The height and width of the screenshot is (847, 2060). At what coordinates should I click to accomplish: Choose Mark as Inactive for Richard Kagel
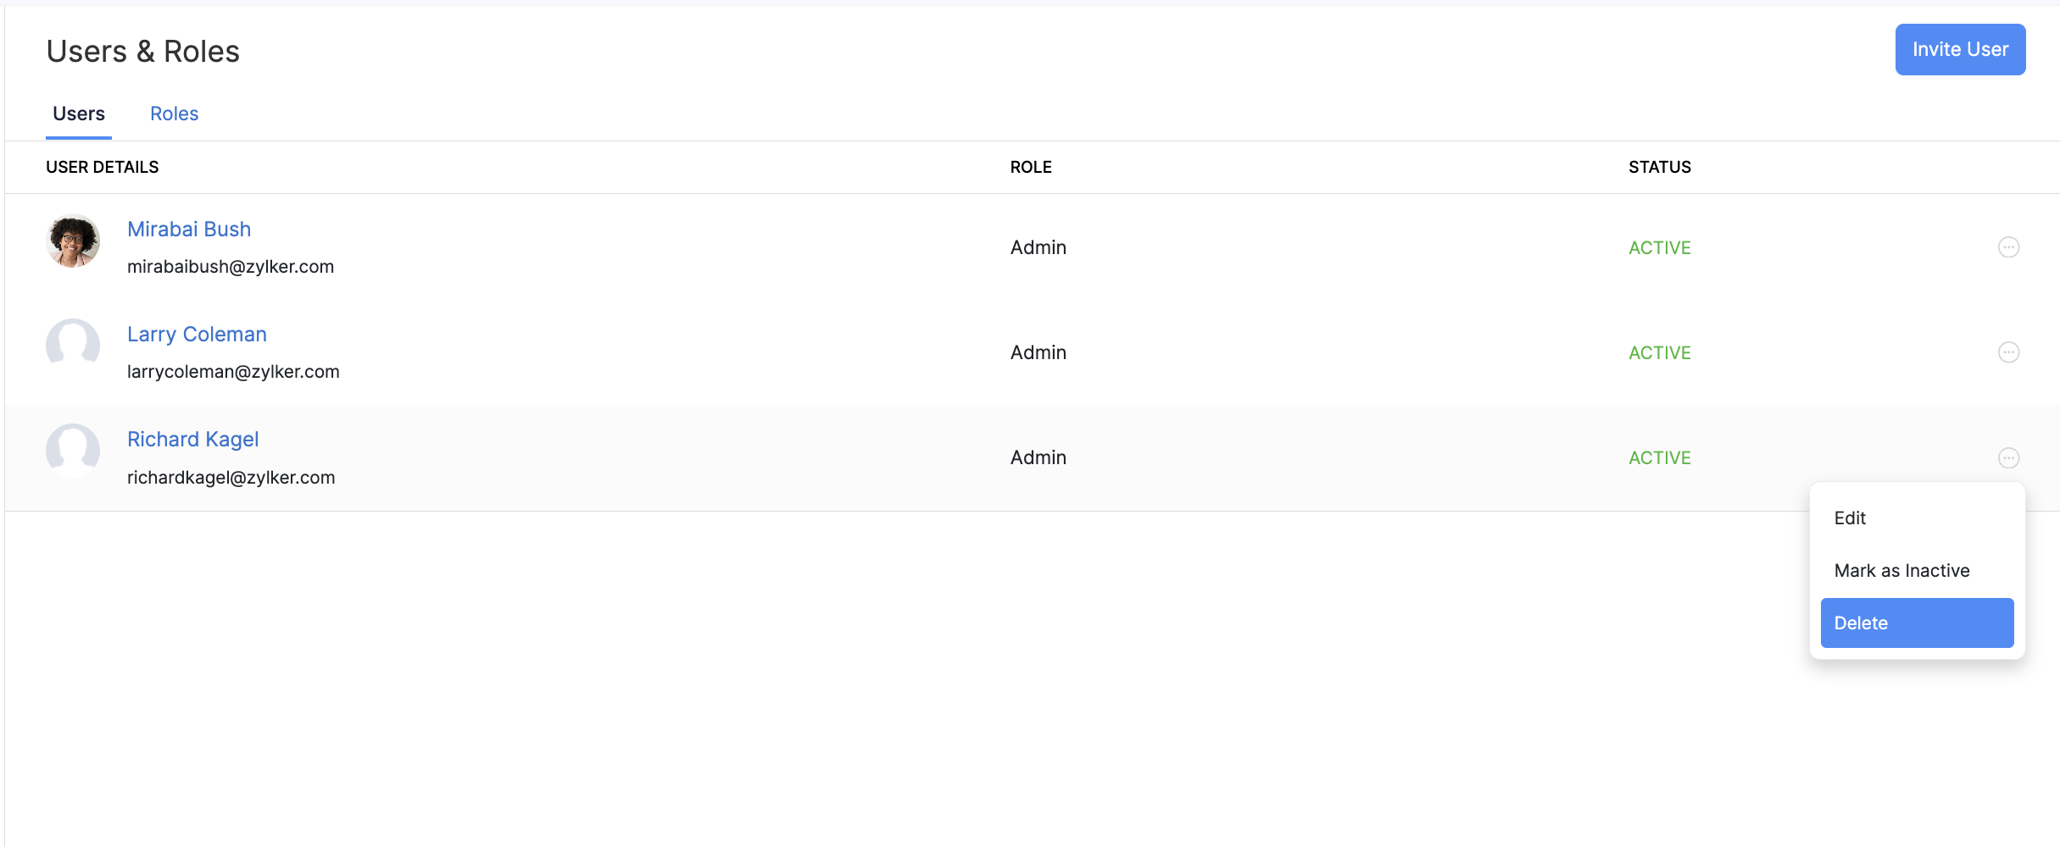pos(1901,570)
